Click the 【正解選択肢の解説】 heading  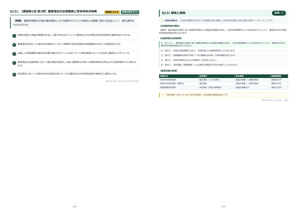coord(170,26)
